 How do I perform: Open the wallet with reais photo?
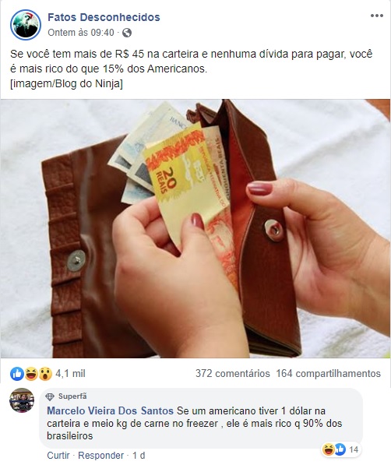pos(195,229)
